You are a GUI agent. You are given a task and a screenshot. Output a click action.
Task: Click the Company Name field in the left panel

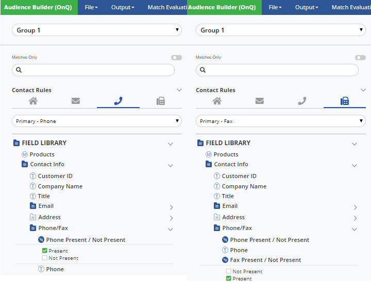pos(60,186)
